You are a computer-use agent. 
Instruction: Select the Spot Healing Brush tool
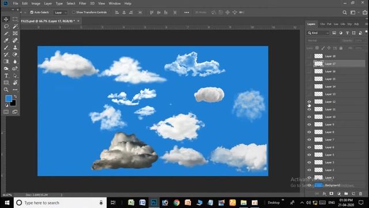[15, 40]
